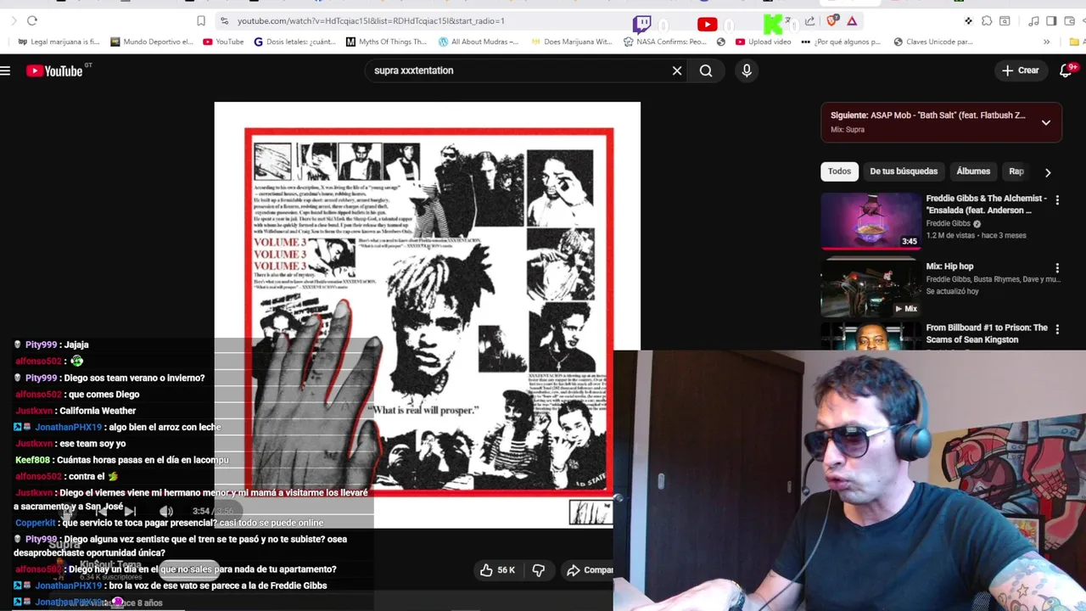Open the YouTube bookmark in the bookmarks bar
This screenshot has height=611, width=1086.
tap(223, 42)
